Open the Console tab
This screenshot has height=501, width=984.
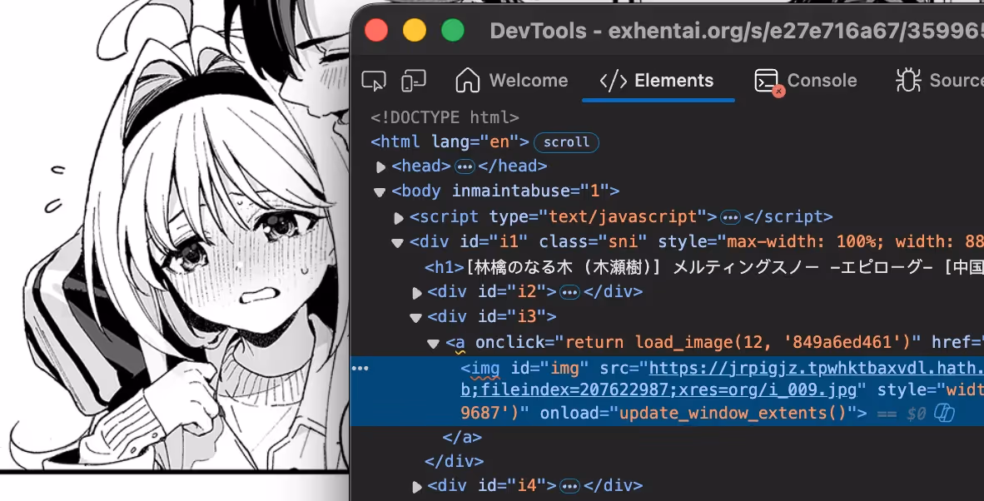pos(806,81)
